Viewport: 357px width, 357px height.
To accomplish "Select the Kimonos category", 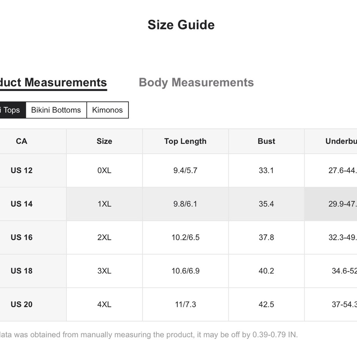I will [x=107, y=110].
